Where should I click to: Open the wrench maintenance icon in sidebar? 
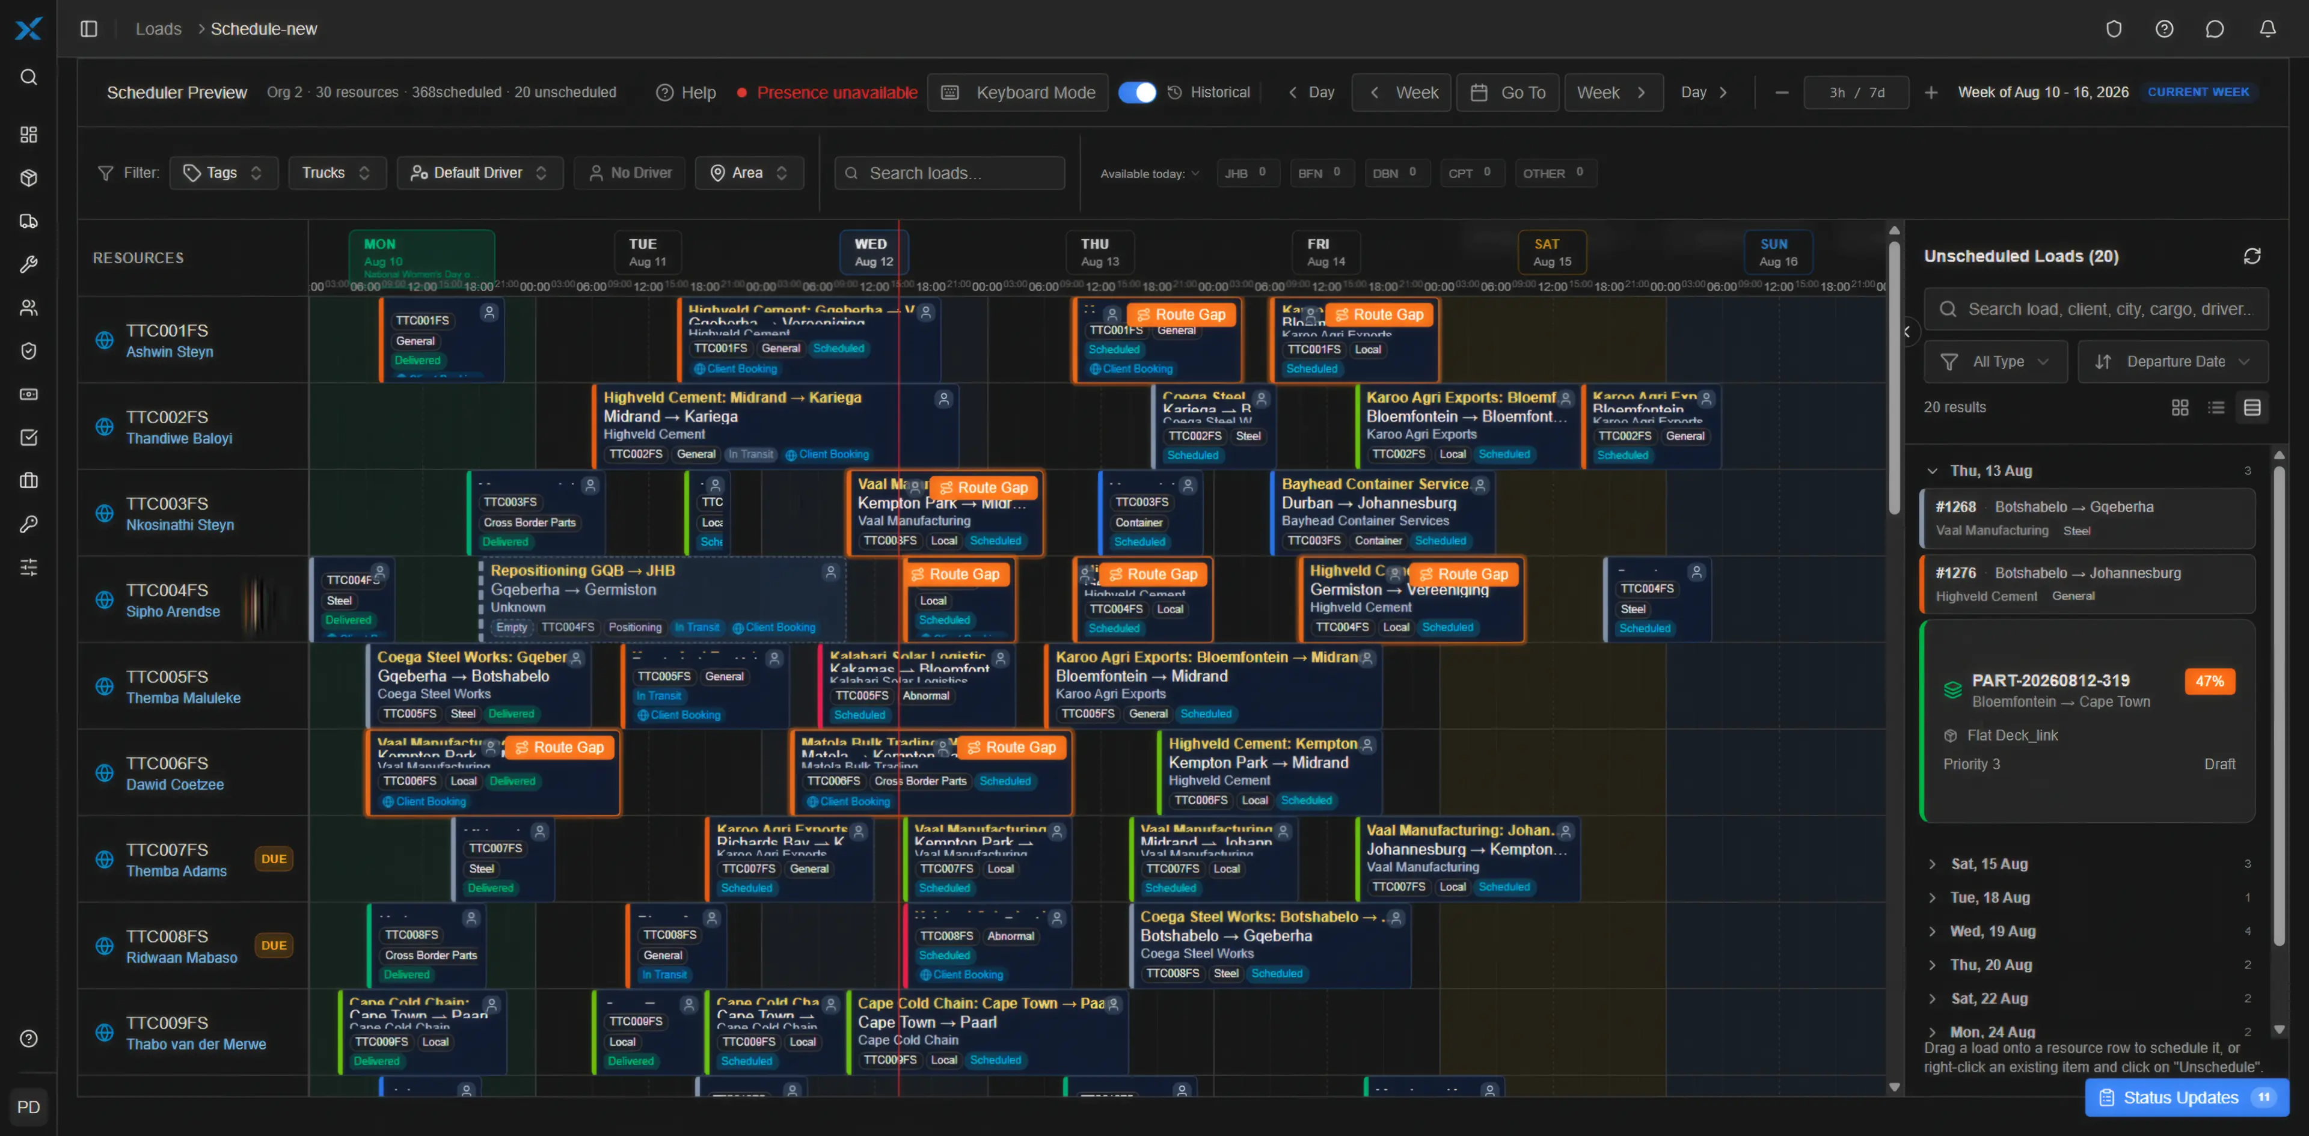[x=29, y=264]
